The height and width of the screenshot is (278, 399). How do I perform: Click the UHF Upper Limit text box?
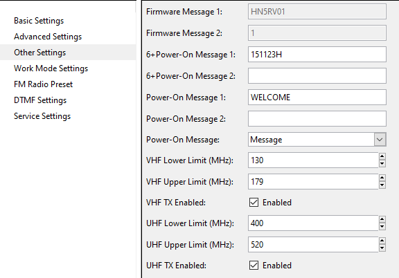[x=313, y=244]
